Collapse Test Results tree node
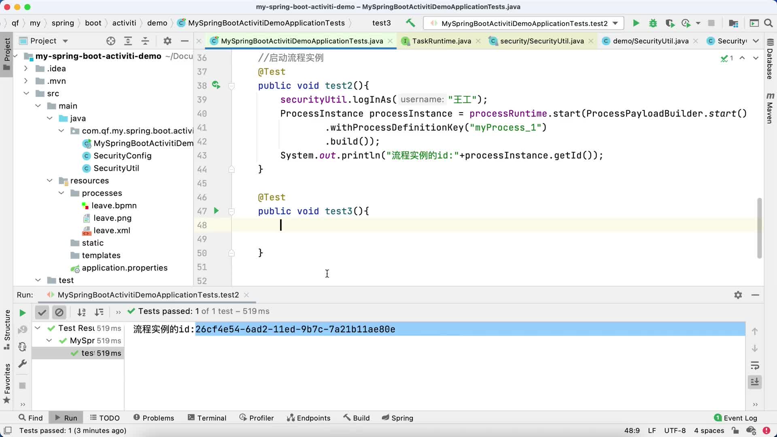 (38, 328)
